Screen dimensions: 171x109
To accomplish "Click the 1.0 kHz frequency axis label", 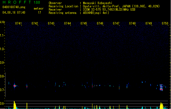I will tap(2, 49).
